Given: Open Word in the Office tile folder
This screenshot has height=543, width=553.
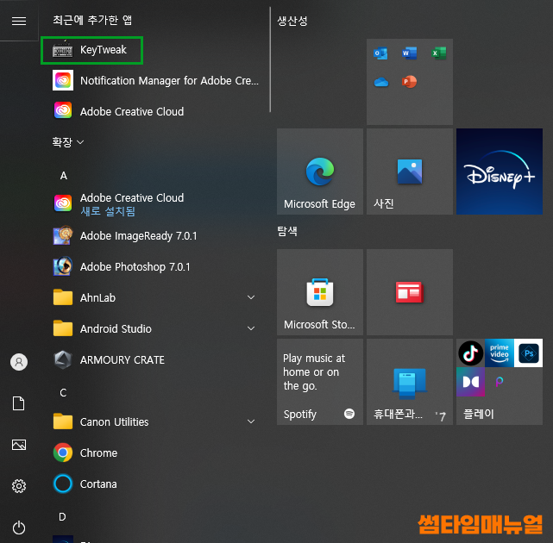Looking at the screenshot, I should click(x=410, y=53).
